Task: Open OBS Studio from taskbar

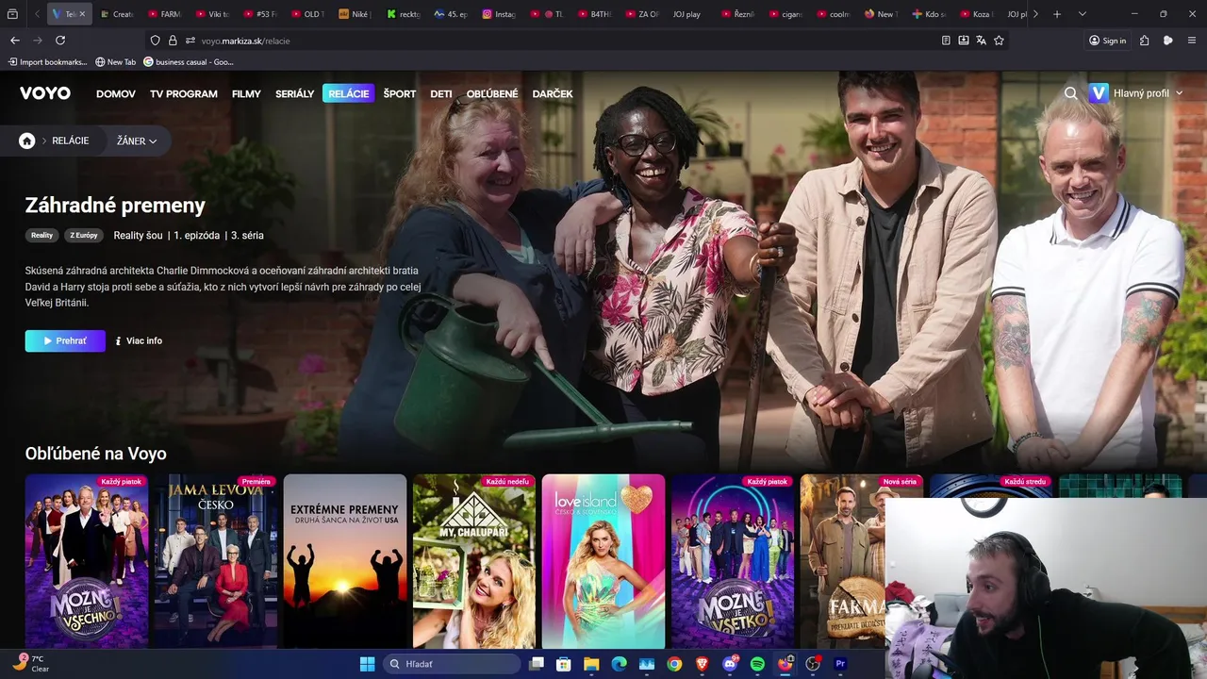Action: click(x=812, y=664)
